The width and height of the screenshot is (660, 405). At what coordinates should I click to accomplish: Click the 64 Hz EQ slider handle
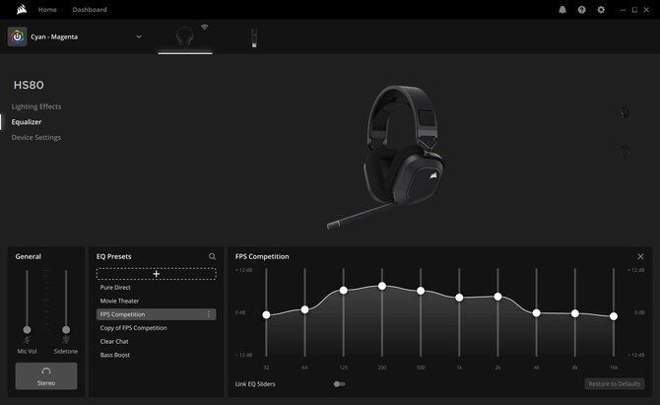tap(304, 309)
